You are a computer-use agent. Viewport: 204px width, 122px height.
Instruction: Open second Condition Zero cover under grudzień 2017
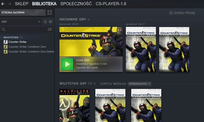174,49
